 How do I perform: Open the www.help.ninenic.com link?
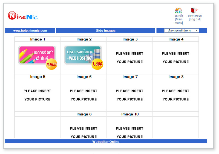point(30,31)
